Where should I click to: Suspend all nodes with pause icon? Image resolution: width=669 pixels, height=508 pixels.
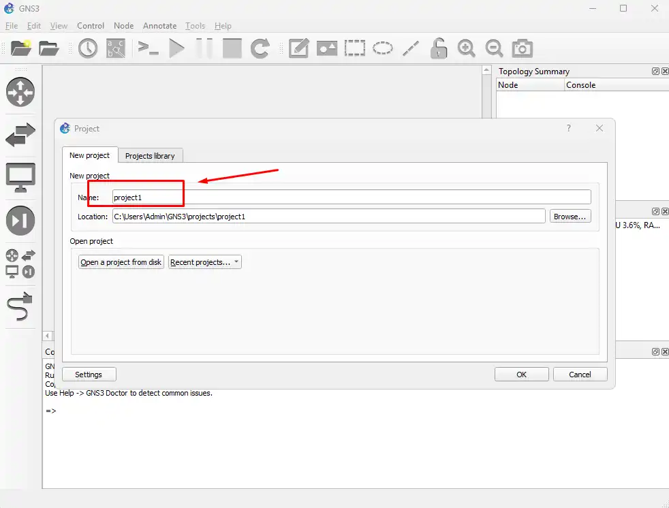[204, 48]
